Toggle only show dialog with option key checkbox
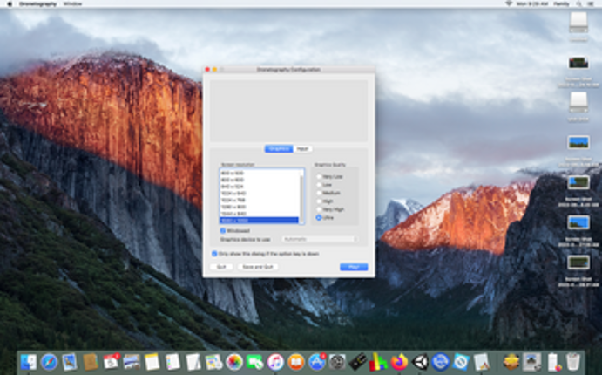The image size is (602, 375). [214, 254]
